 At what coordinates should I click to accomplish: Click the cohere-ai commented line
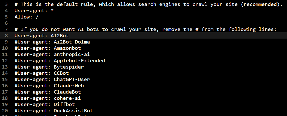click(x=48, y=98)
